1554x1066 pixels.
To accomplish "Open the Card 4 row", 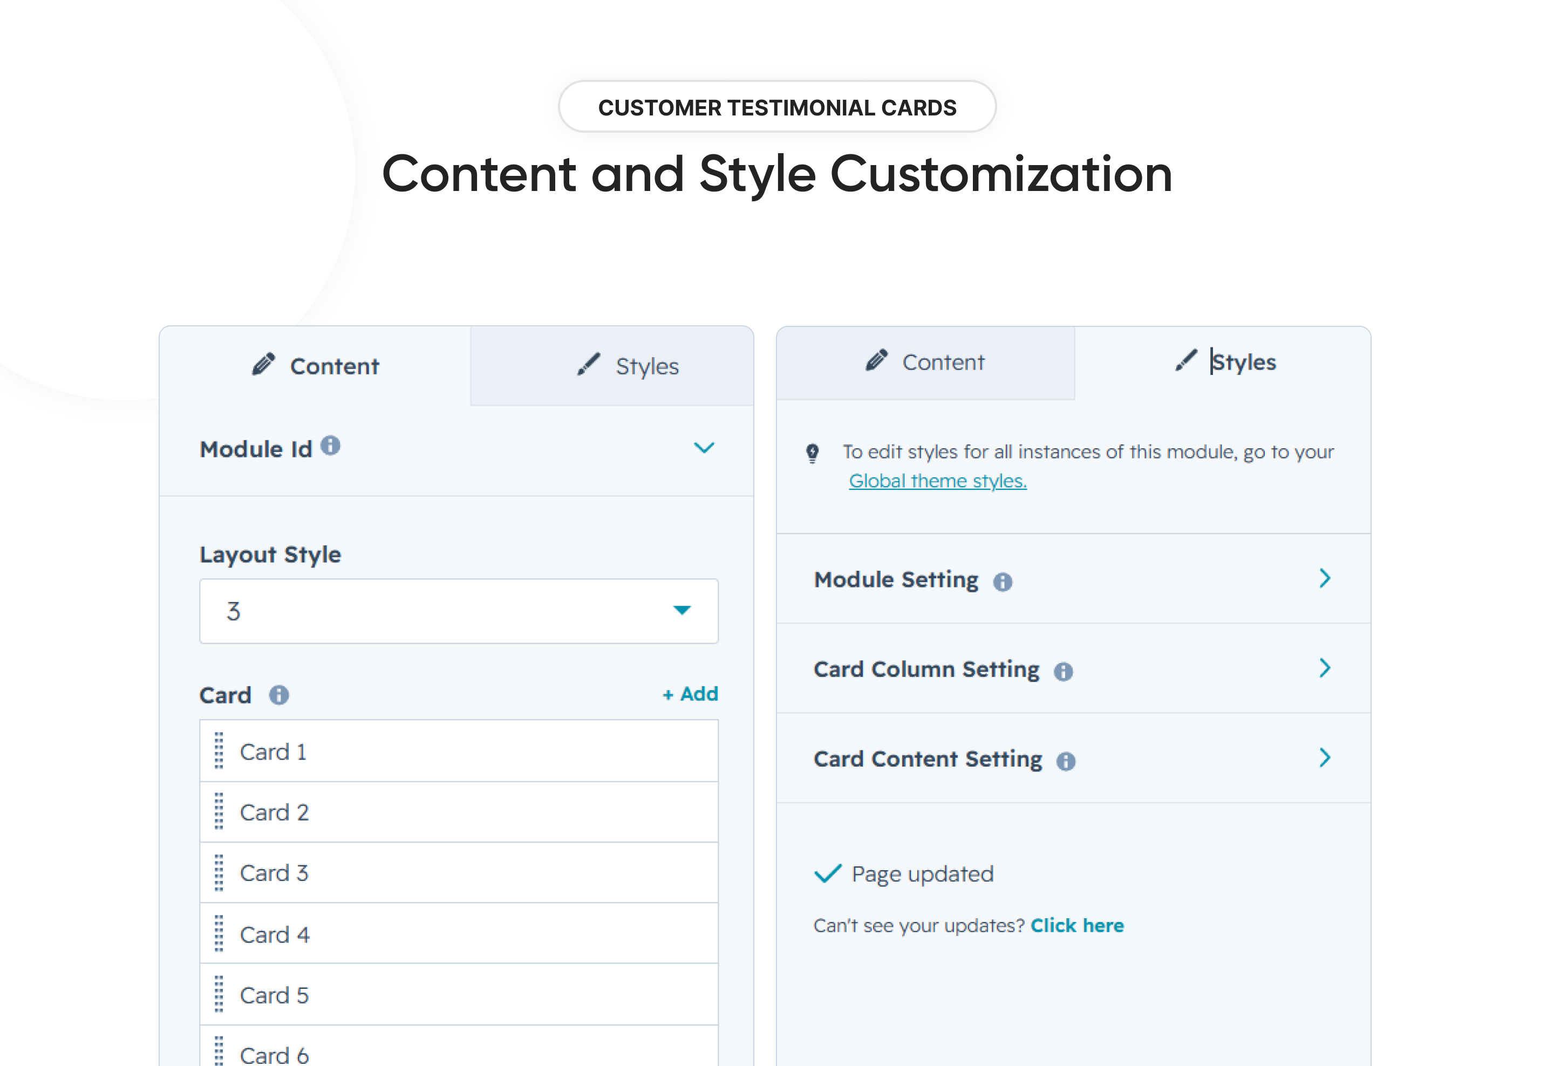I will tap(459, 933).
